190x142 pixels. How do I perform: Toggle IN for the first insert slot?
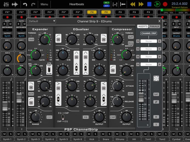[x=138, y=41]
